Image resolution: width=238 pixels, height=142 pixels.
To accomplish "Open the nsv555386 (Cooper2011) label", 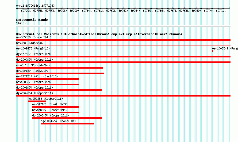I will click(45, 99).
